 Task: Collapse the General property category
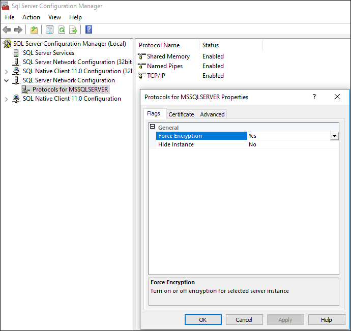coord(152,127)
